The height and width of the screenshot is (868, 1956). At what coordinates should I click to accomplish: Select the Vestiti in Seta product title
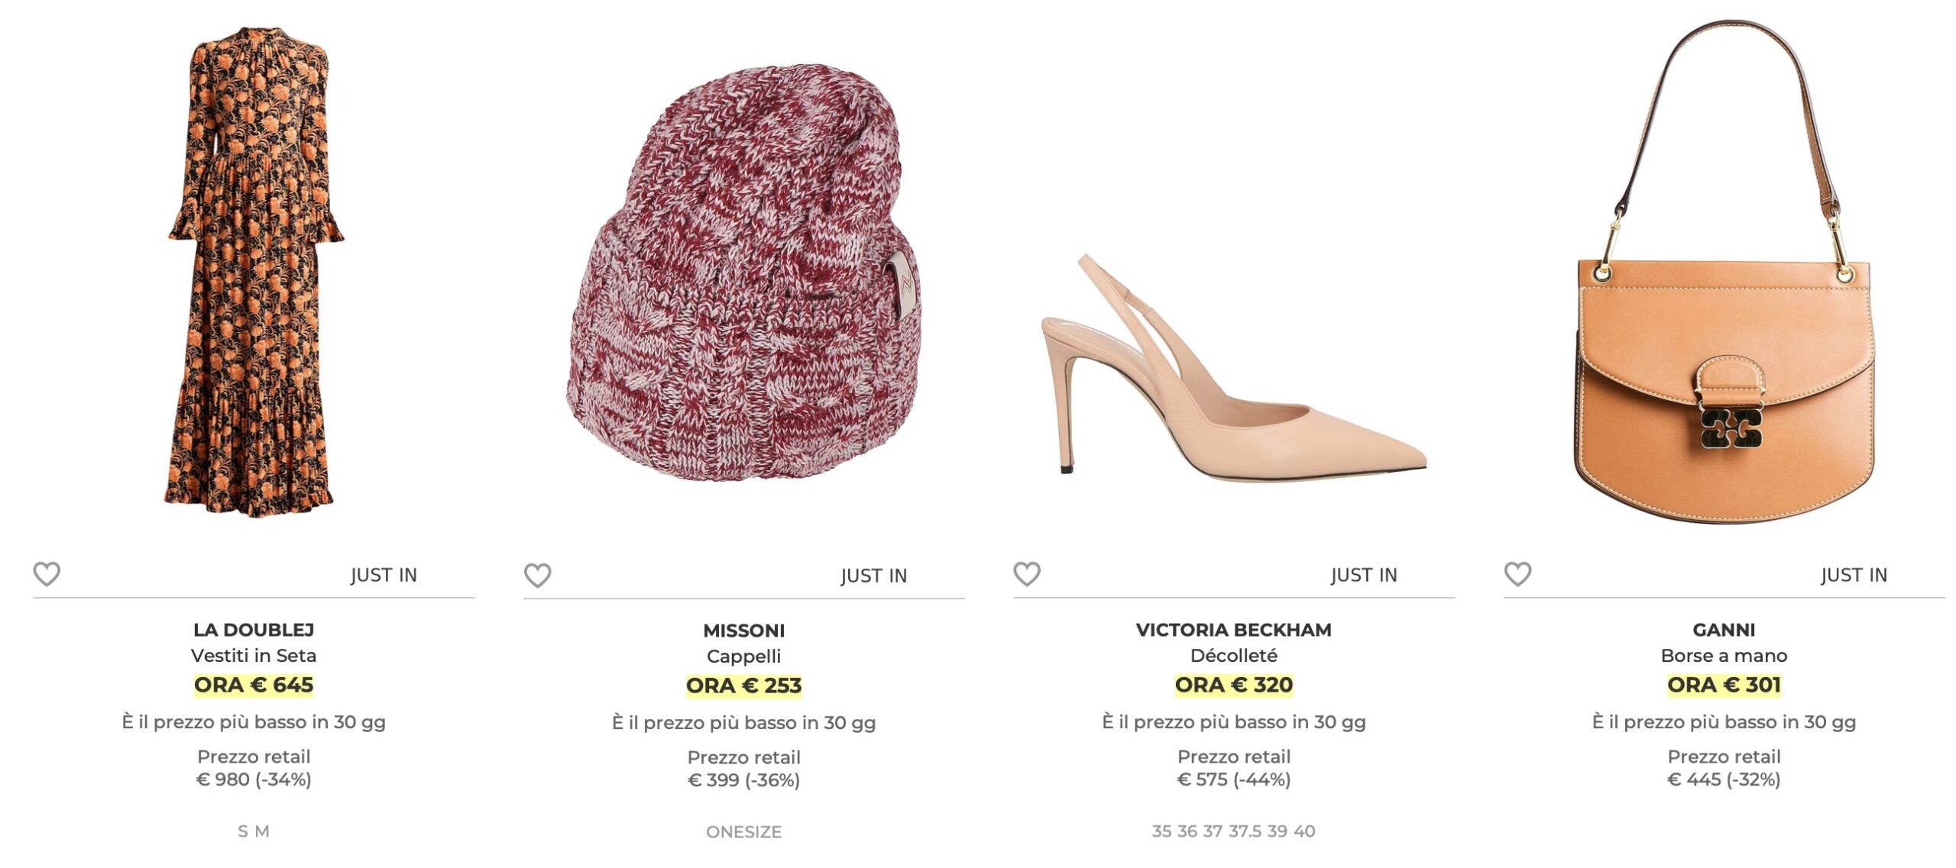click(x=254, y=656)
